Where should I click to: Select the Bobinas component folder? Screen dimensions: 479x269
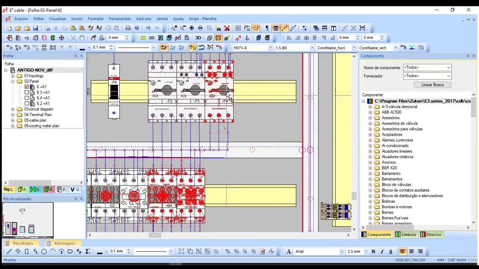pos(388,201)
